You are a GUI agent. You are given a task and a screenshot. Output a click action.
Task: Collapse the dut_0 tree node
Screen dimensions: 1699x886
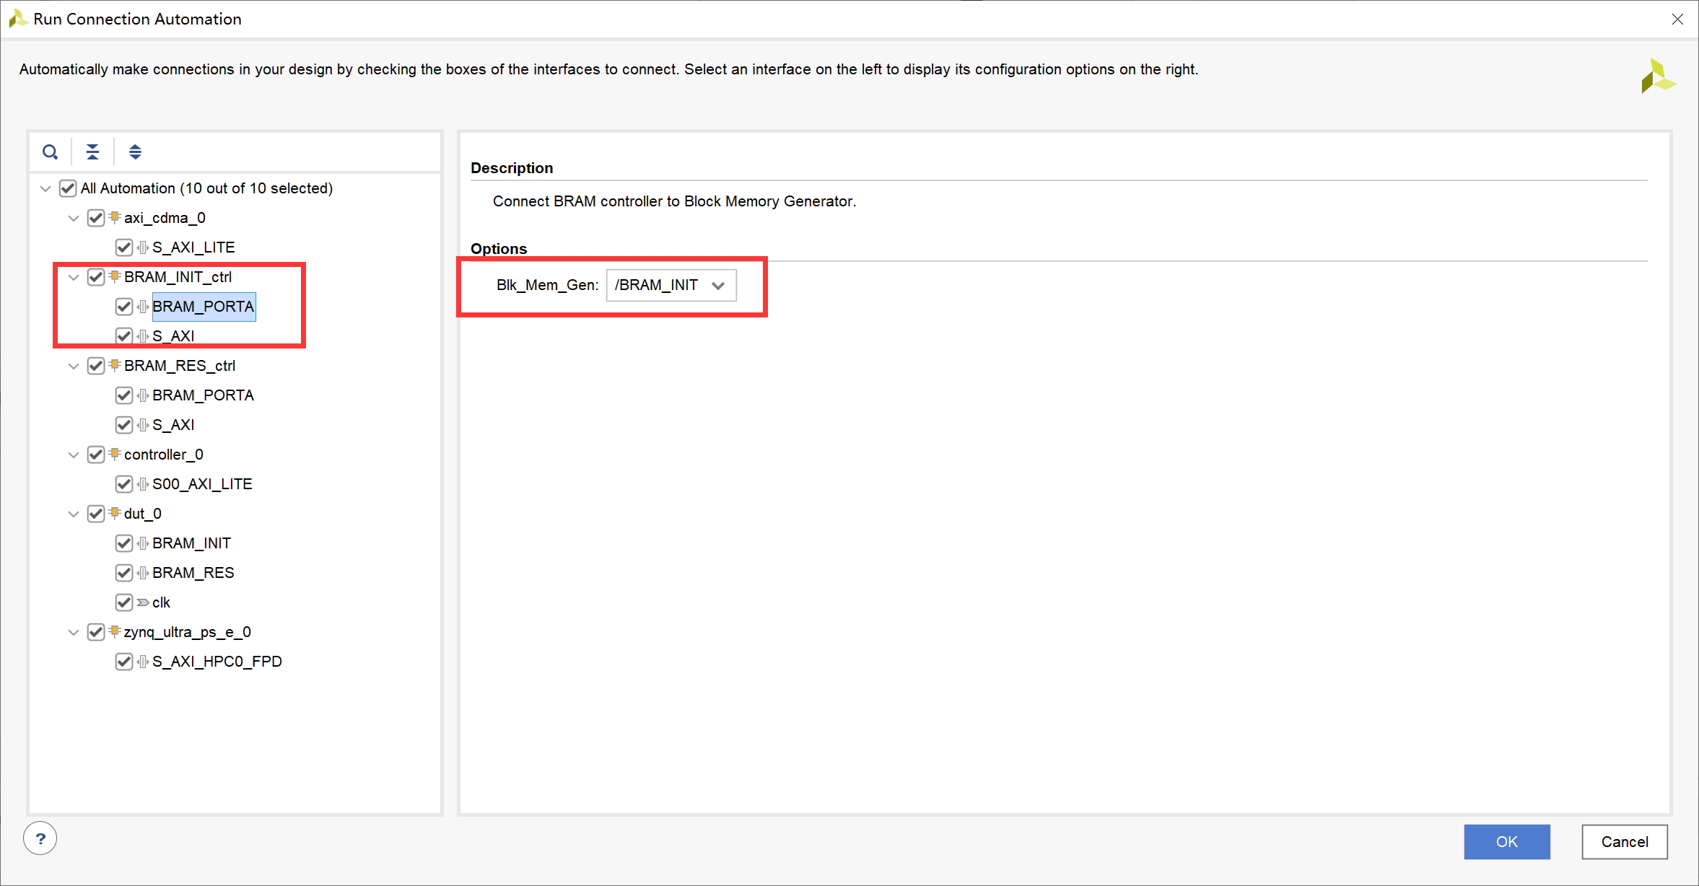(74, 514)
